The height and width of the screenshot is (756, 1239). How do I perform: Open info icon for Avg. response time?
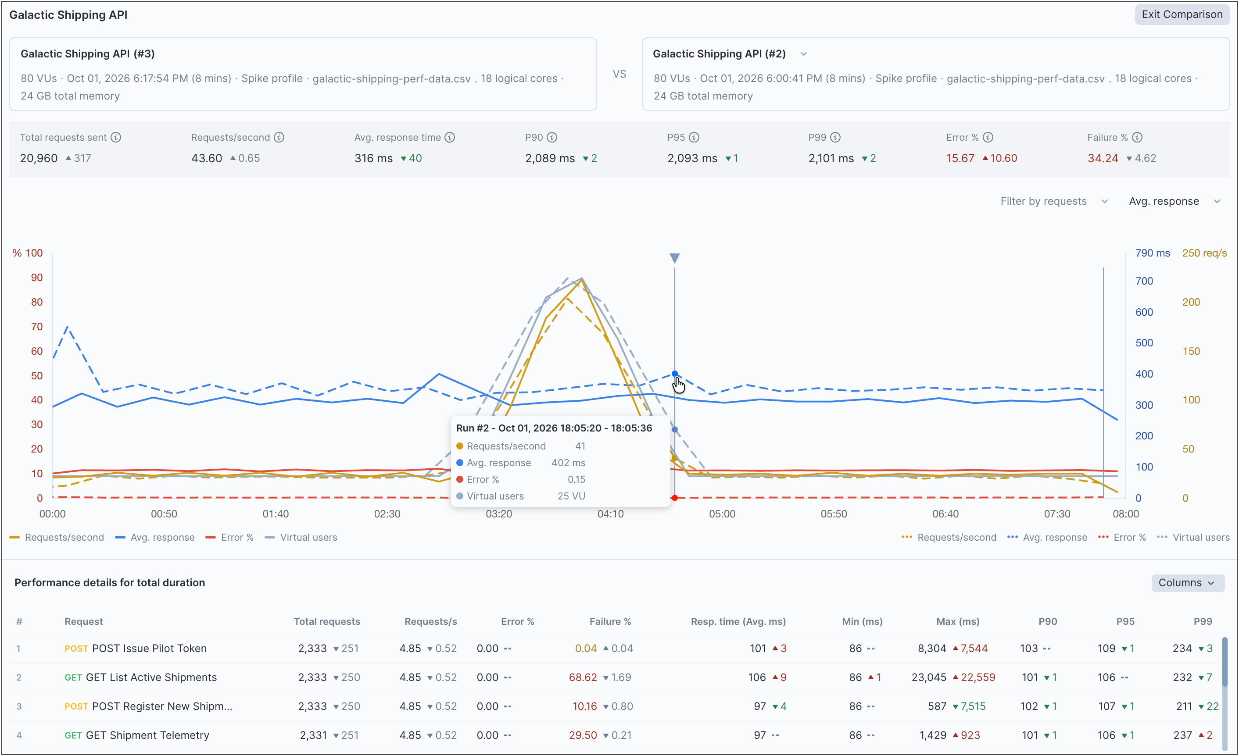click(x=450, y=137)
